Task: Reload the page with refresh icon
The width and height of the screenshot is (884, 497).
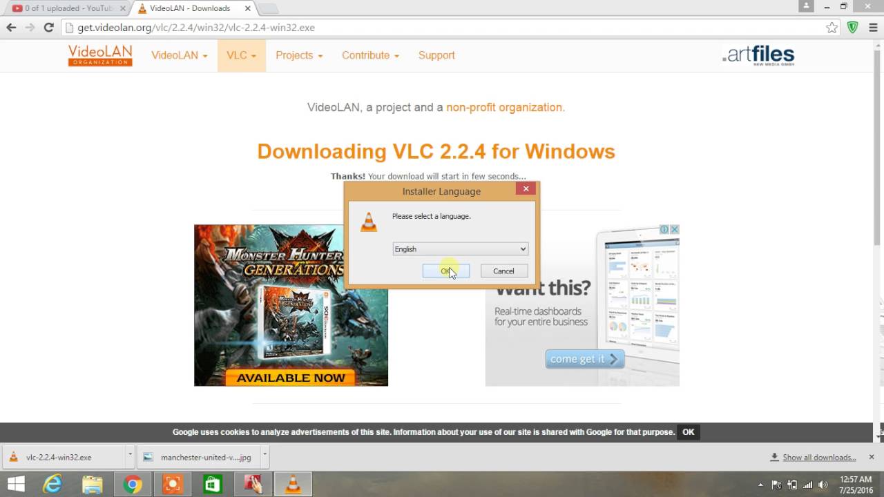Action: pyautogui.click(x=48, y=28)
